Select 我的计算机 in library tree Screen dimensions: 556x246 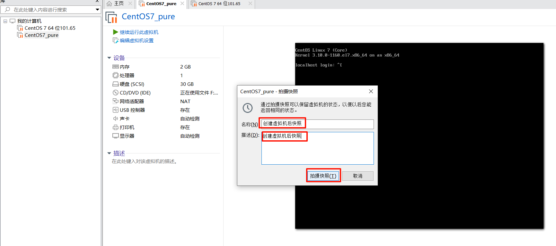(29, 21)
